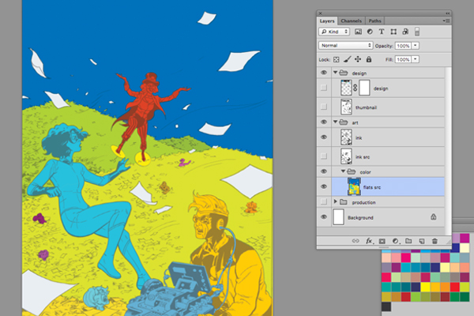Show the design layer
The width and height of the screenshot is (474, 316).
click(x=324, y=88)
